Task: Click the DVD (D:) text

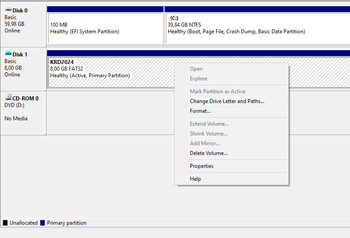Action: click(x=14, y=105)
